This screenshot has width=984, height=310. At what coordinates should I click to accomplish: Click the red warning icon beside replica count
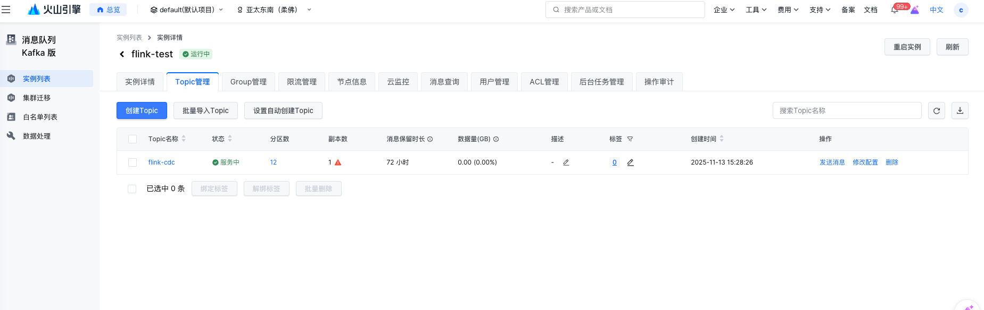point(338,162)
